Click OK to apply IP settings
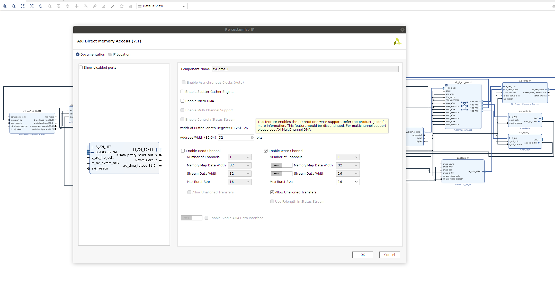 tap(362, 255)
